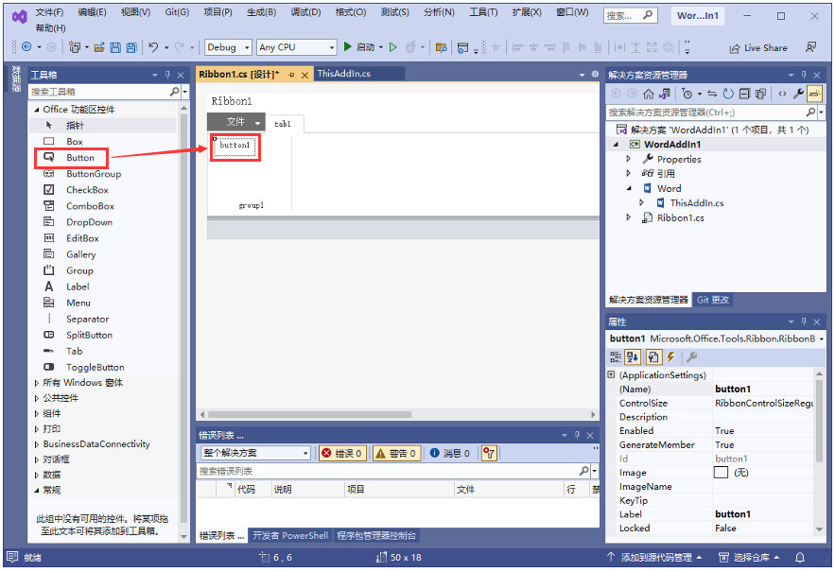The height and width of the screenshot is (572, 835).
Task: Click the View Code icon in Solution Explorer
Action: pos(782,95)
